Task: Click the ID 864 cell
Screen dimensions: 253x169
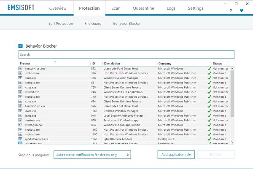Action: coord(94,125)
